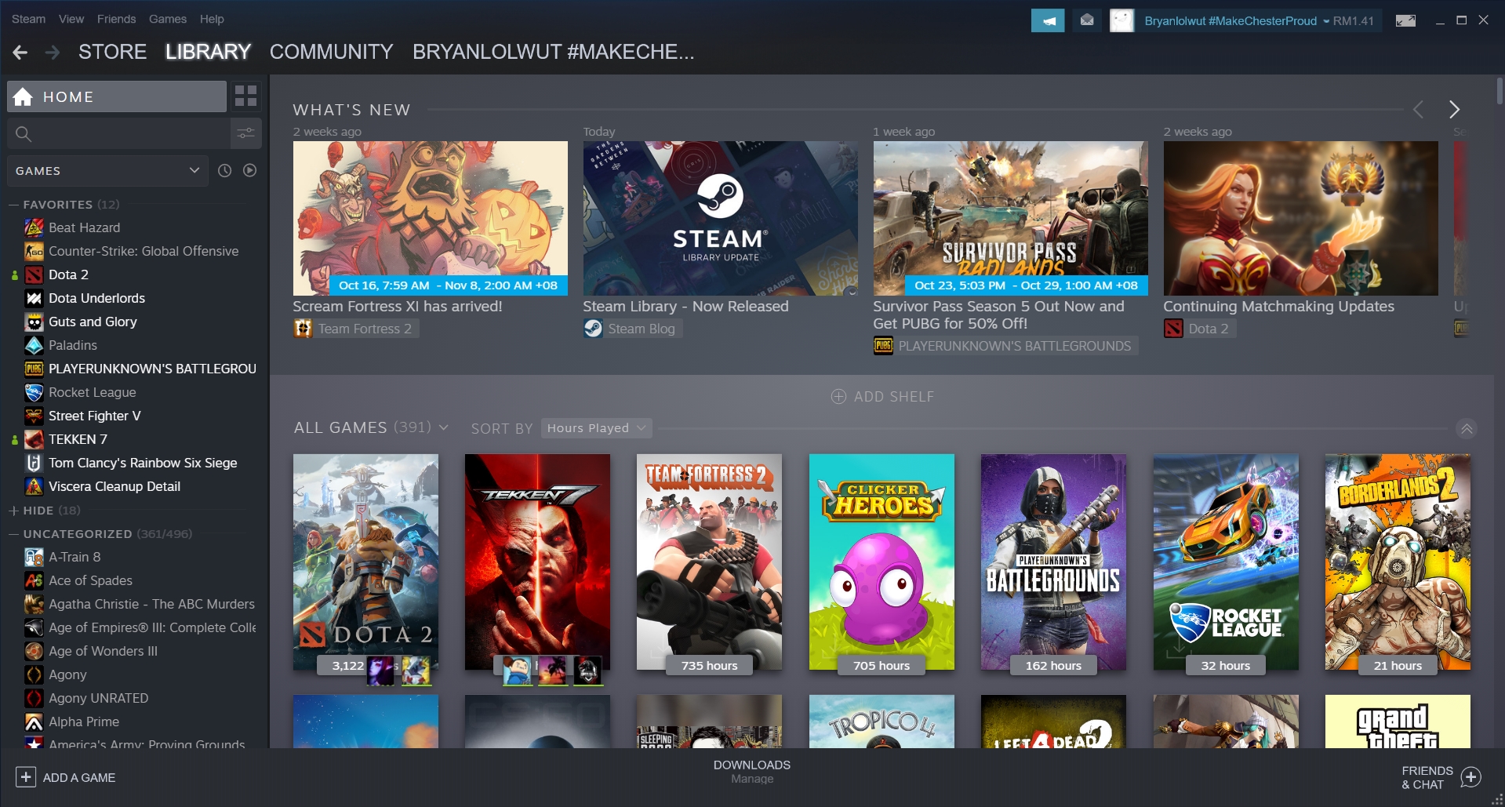Enter Big Picture mode icon
This screenshot has height=807, width=1505.
tap(1405, 20)
